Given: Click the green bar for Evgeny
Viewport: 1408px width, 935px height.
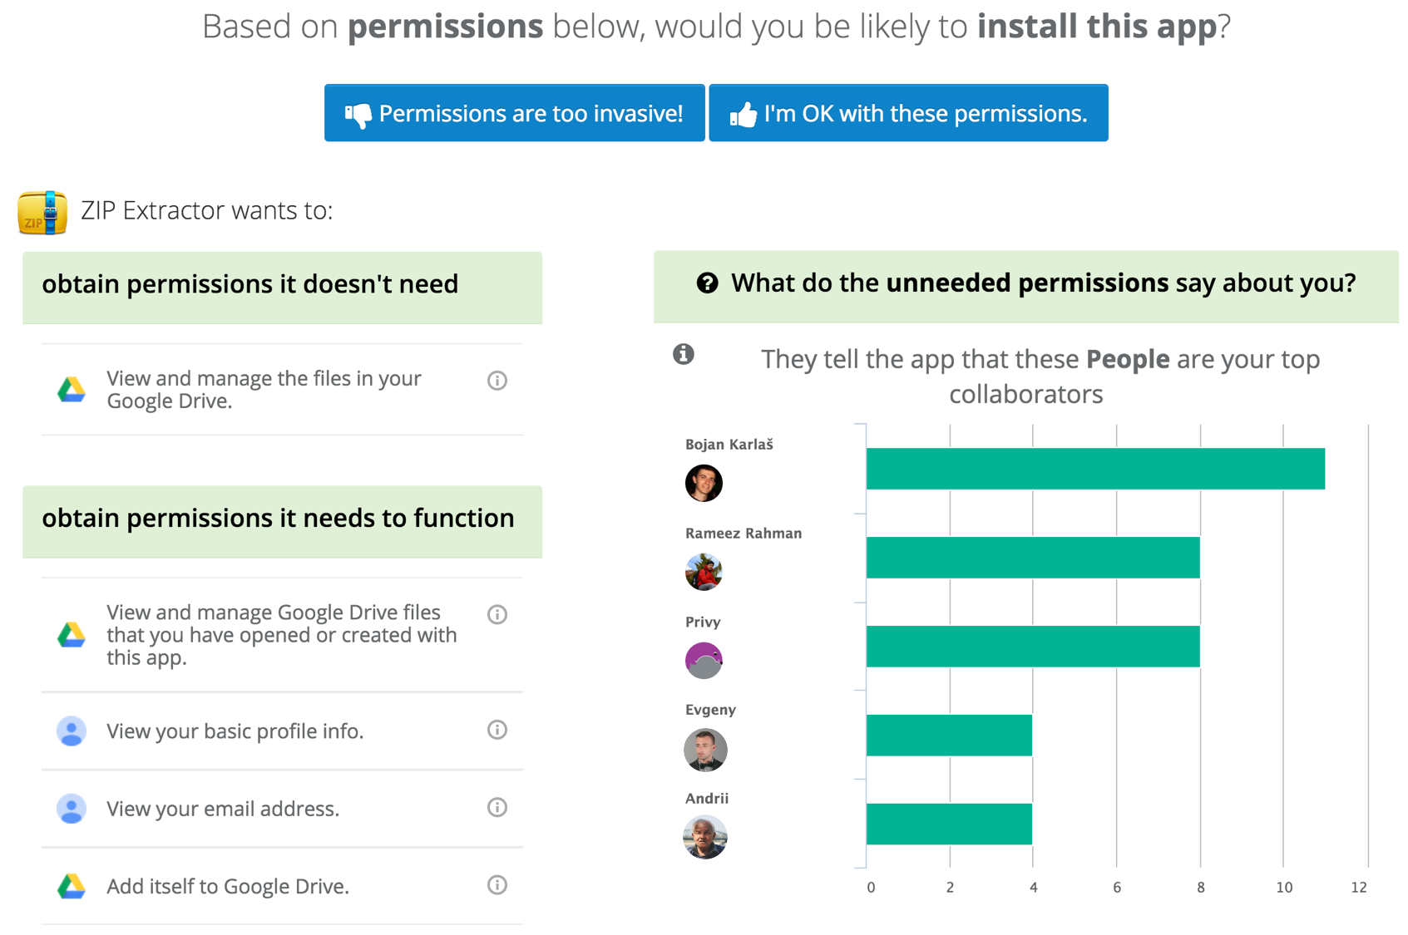Looking at the screenshot, I should [x=949, y=735].
